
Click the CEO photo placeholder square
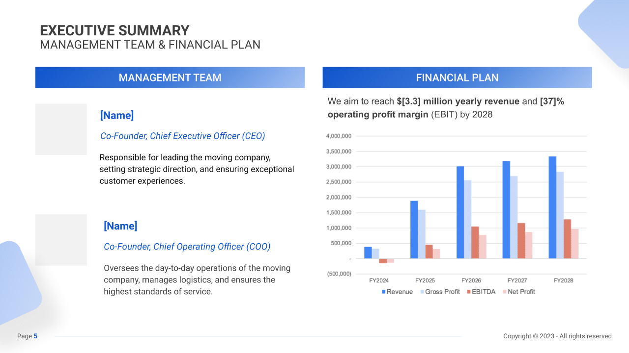click(61, 129)
